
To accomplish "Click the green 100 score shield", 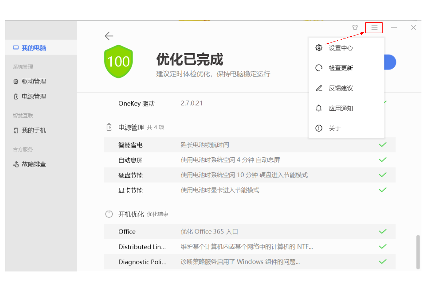I will click(x=118, y=61).
